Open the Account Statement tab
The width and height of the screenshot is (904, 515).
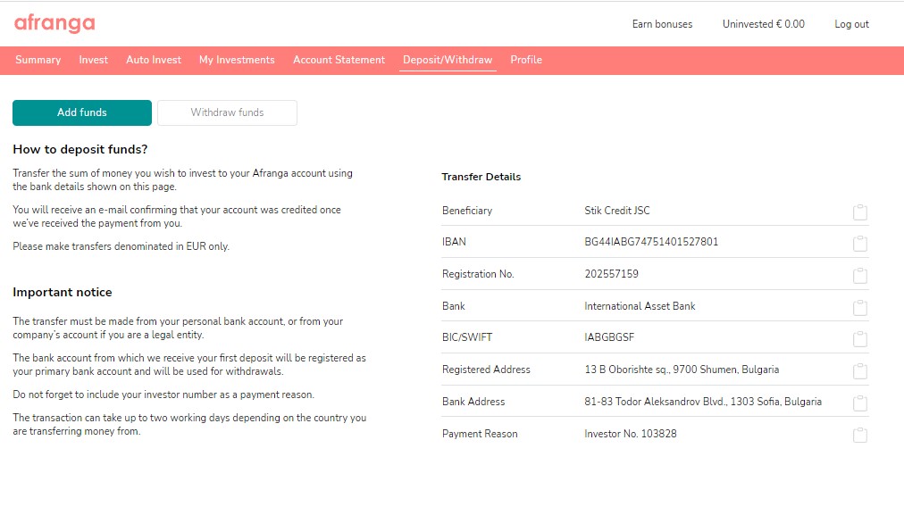click(339, 60)
